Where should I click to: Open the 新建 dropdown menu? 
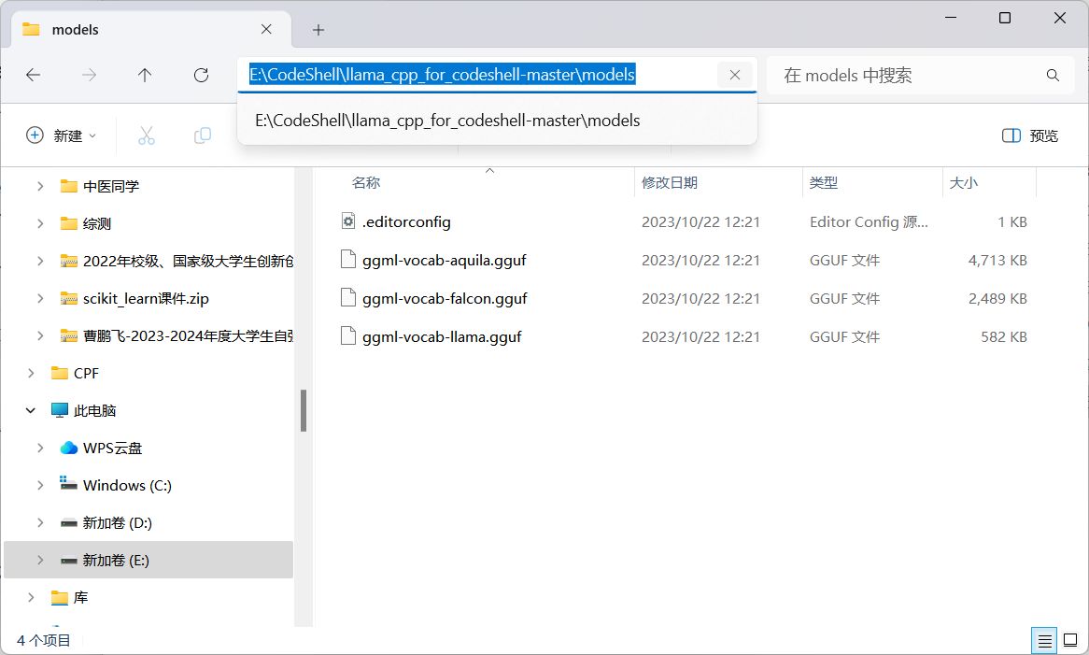[62, 135]
